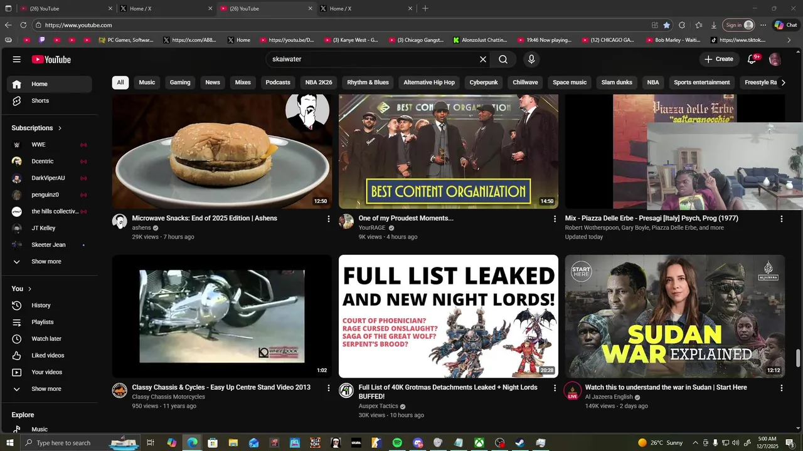Open WWE subscription channel
The width and height of the screenshot is (803, 451).
coord(49,145)
